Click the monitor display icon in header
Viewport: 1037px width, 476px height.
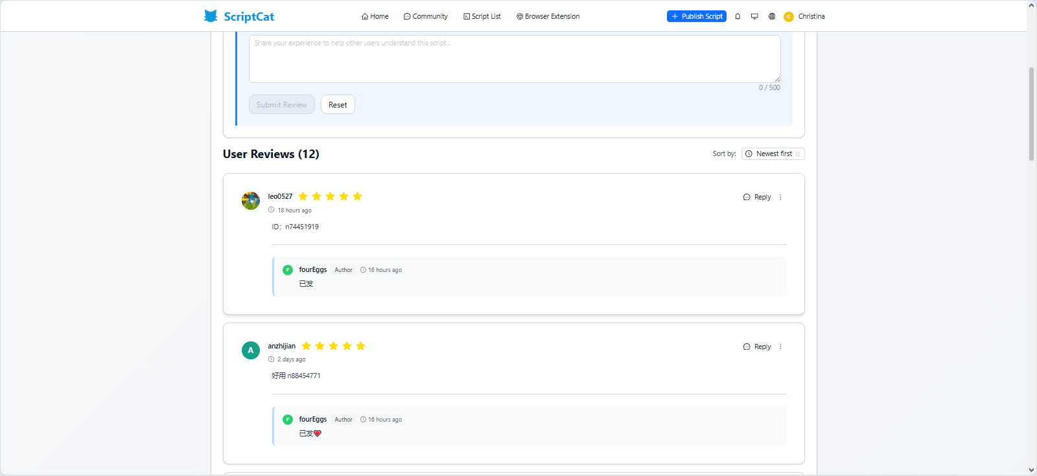[x=754, y=16]
